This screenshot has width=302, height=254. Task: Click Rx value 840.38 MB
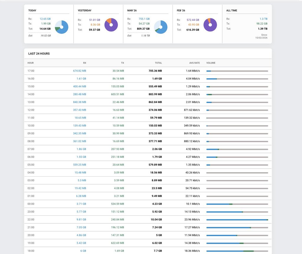(80, 102)
